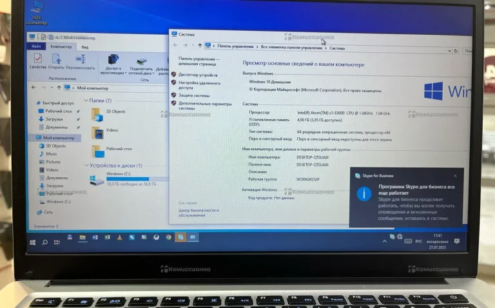
Task: Select the Рабочий стол folder icon
Action: (98, 151)
